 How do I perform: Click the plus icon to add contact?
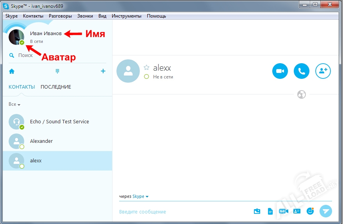[x=103, y=71]
